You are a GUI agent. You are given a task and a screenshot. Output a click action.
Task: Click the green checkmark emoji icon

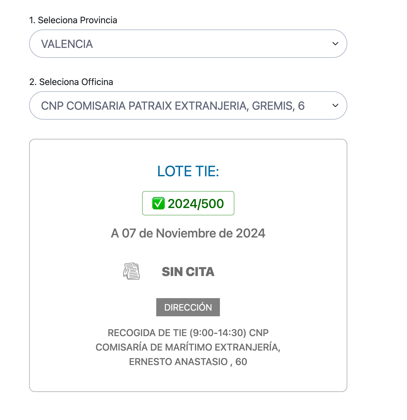158,203
